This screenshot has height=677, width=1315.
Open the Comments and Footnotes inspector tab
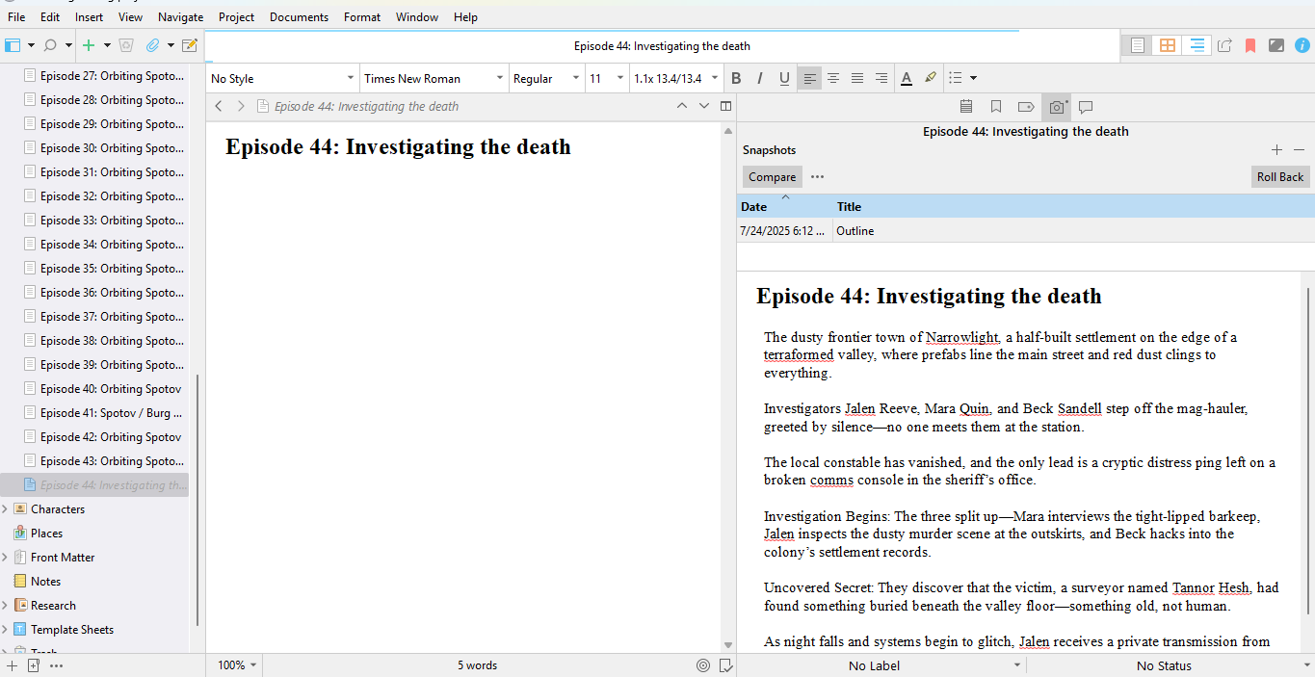(1086, 107)
